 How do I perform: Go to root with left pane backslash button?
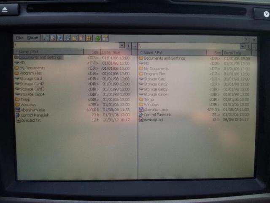click(128, 46)
